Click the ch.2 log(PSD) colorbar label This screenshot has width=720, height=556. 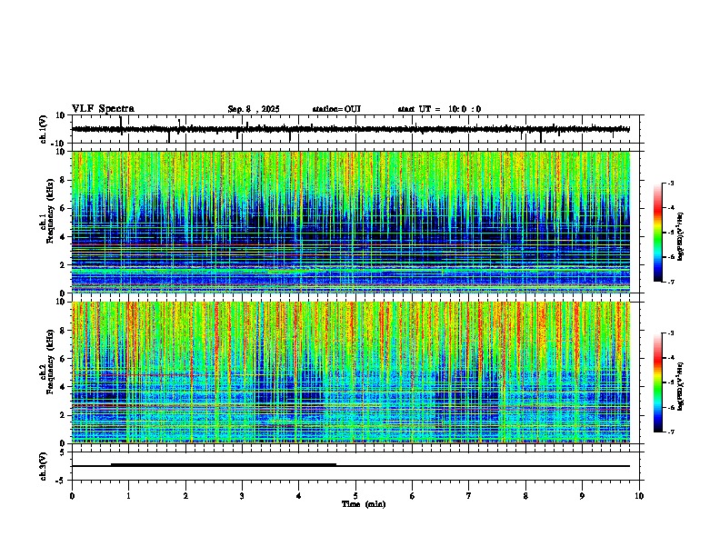click(x=681, y=386)
